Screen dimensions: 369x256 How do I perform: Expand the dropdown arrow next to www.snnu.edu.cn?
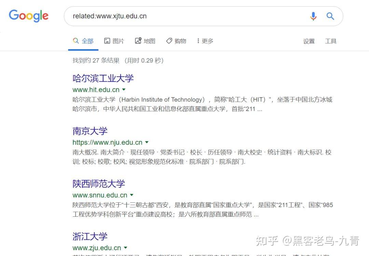click(x=131, y=195)
